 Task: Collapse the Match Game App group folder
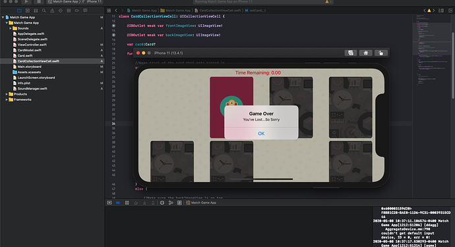click(7, 23)
